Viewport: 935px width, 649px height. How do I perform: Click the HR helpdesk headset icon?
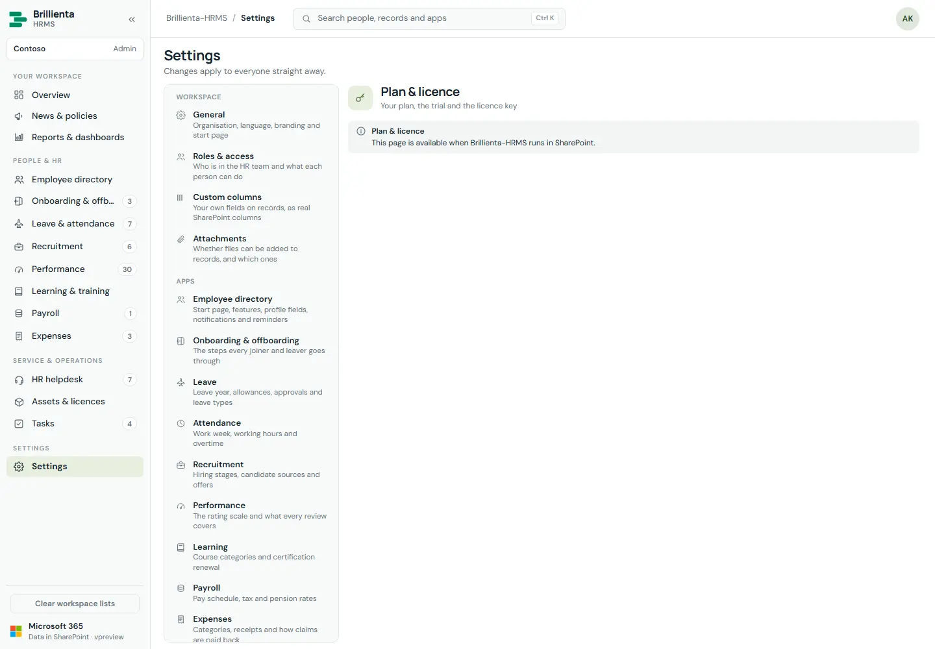pos(19,380)
